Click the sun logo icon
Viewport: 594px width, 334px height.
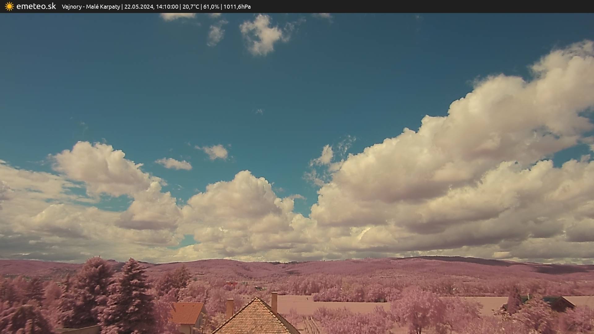[9, 6]
